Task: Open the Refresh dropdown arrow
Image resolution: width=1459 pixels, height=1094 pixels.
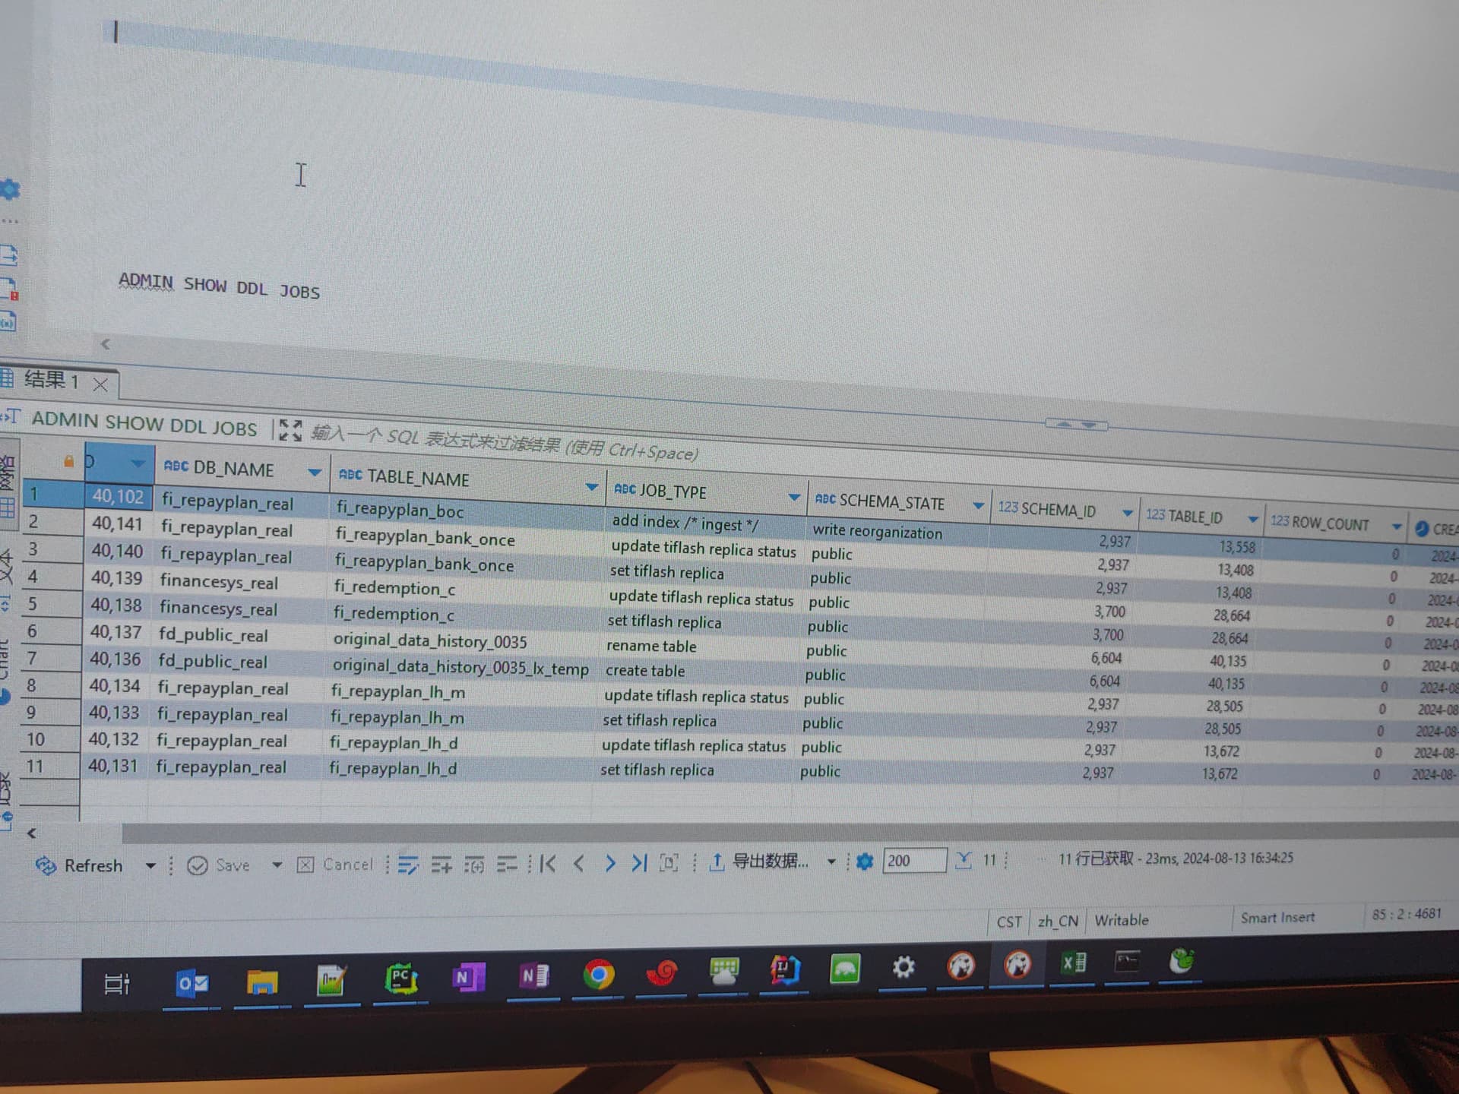Action: tap(150, 865)
